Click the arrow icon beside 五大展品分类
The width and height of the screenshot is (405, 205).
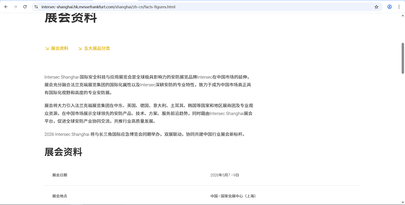(80, 48)
